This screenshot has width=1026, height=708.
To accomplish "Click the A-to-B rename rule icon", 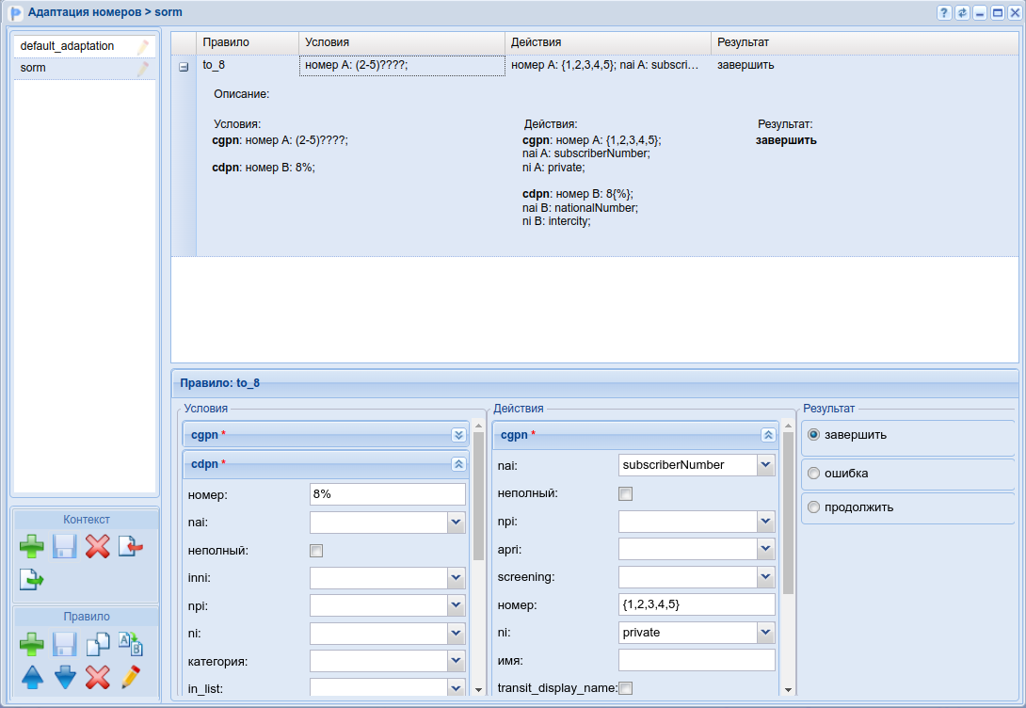I will (130, 645).
